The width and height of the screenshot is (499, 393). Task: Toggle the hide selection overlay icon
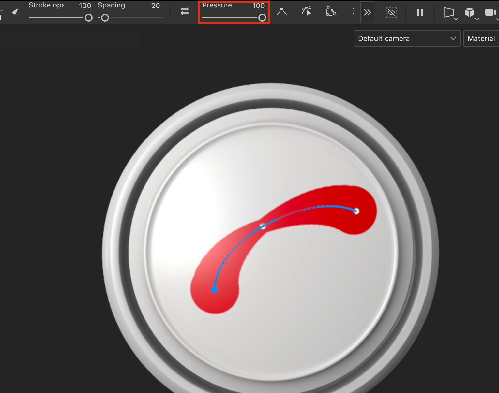(x=391, y=12)
